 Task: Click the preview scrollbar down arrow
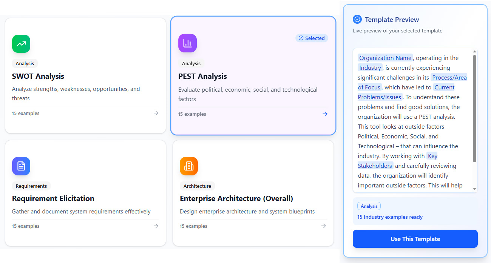(x=475, y=189)
